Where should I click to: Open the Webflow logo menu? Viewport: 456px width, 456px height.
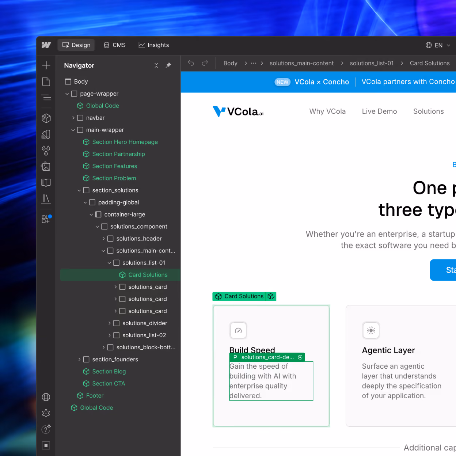[46, 45]
